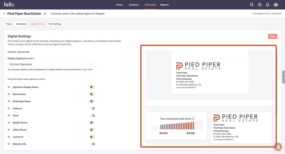
Task: Click the estimated sale price bar gauge
Action: coord(177,125)
